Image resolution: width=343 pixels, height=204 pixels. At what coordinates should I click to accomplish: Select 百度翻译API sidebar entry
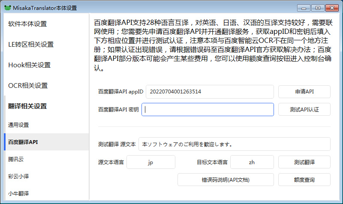(23, 142)
